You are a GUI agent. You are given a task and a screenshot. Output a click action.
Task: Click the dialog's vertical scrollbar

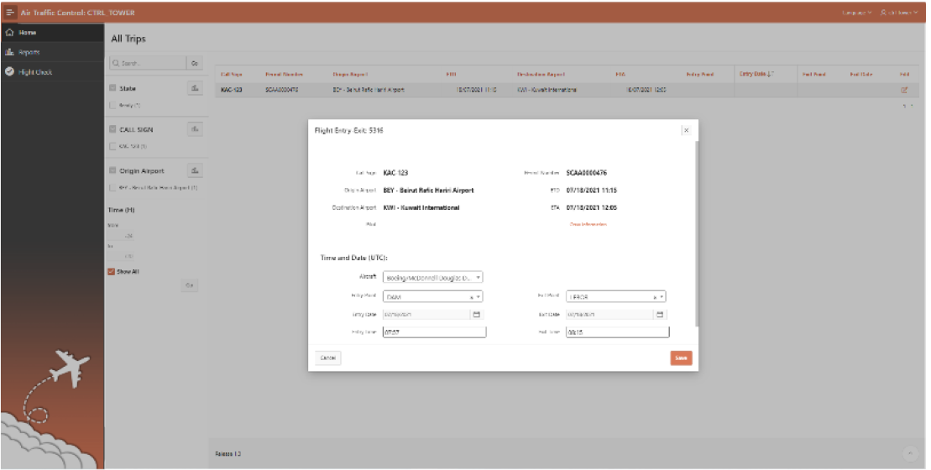pos(696,235)
